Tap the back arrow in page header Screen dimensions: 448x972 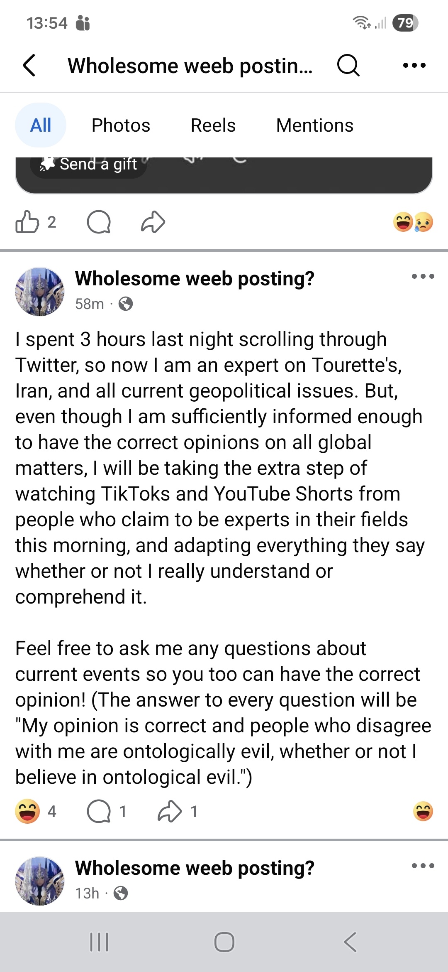(x=29, y=66)
